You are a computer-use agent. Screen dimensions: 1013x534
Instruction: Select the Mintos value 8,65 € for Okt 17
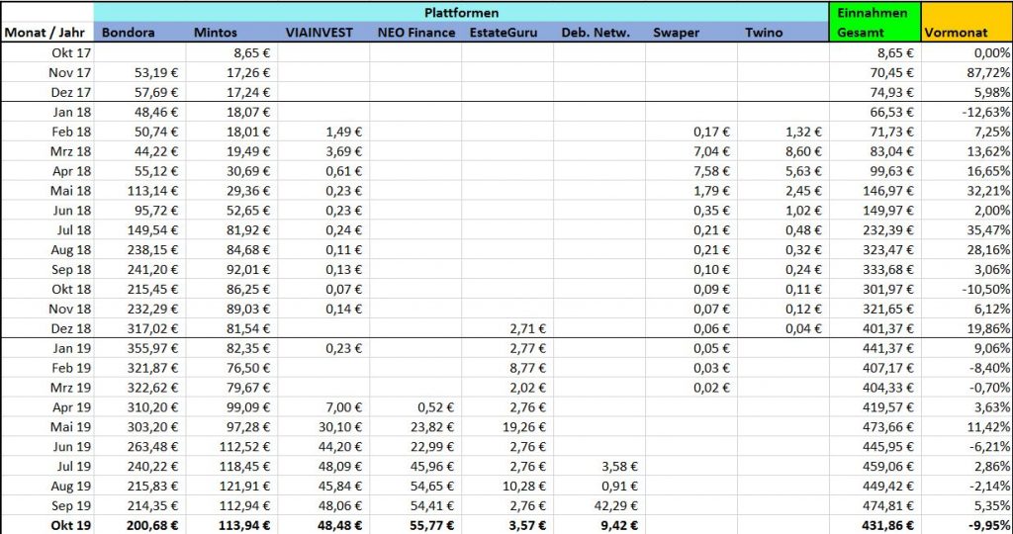(x=231, y=53)
